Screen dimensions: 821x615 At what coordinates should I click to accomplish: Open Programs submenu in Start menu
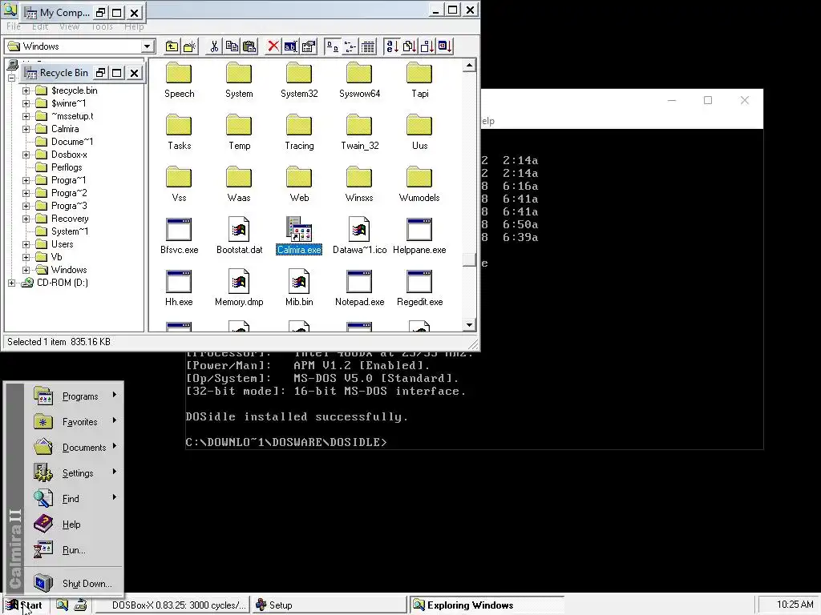75,396
